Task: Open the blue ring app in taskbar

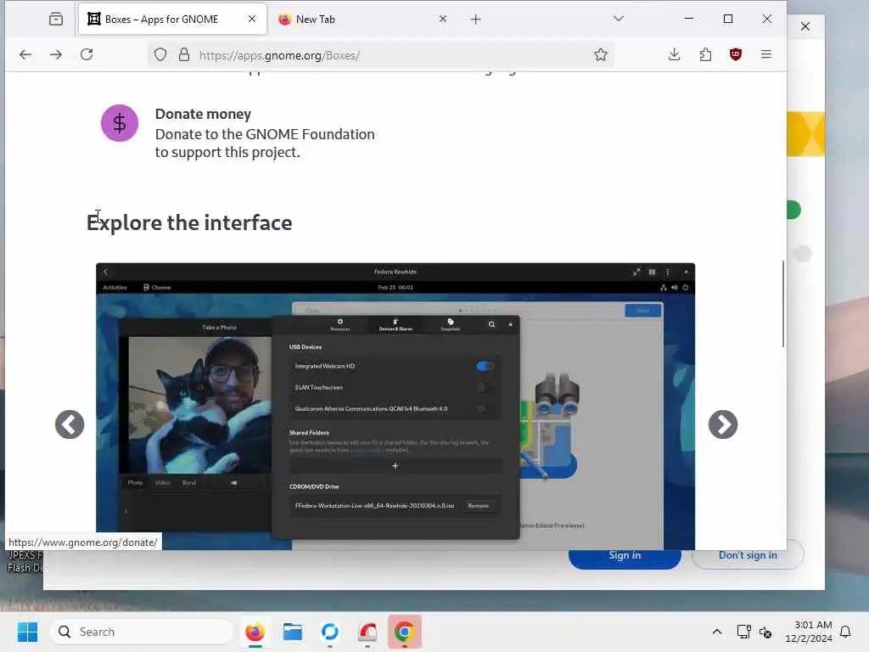Action: pos(330,632)
